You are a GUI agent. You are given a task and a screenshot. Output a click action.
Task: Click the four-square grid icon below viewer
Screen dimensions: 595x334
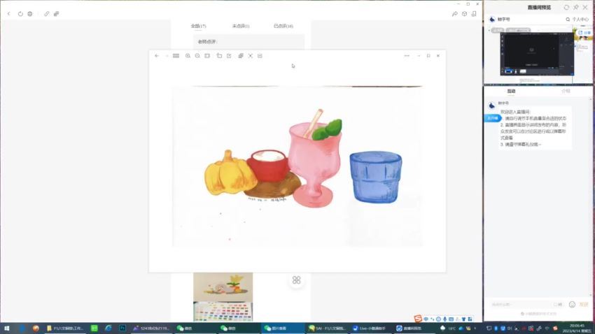[x=296, y=280]
